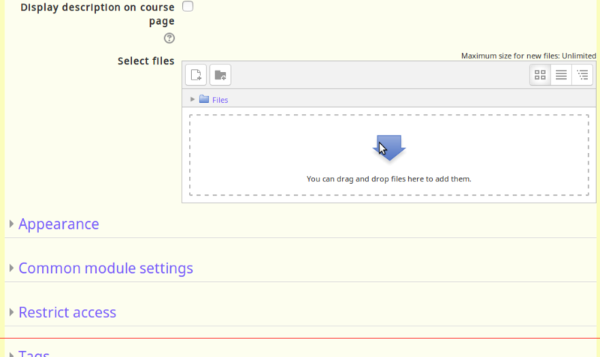Open help for Display description on course page
600x357 pixels.
click(x=169, y=38)
